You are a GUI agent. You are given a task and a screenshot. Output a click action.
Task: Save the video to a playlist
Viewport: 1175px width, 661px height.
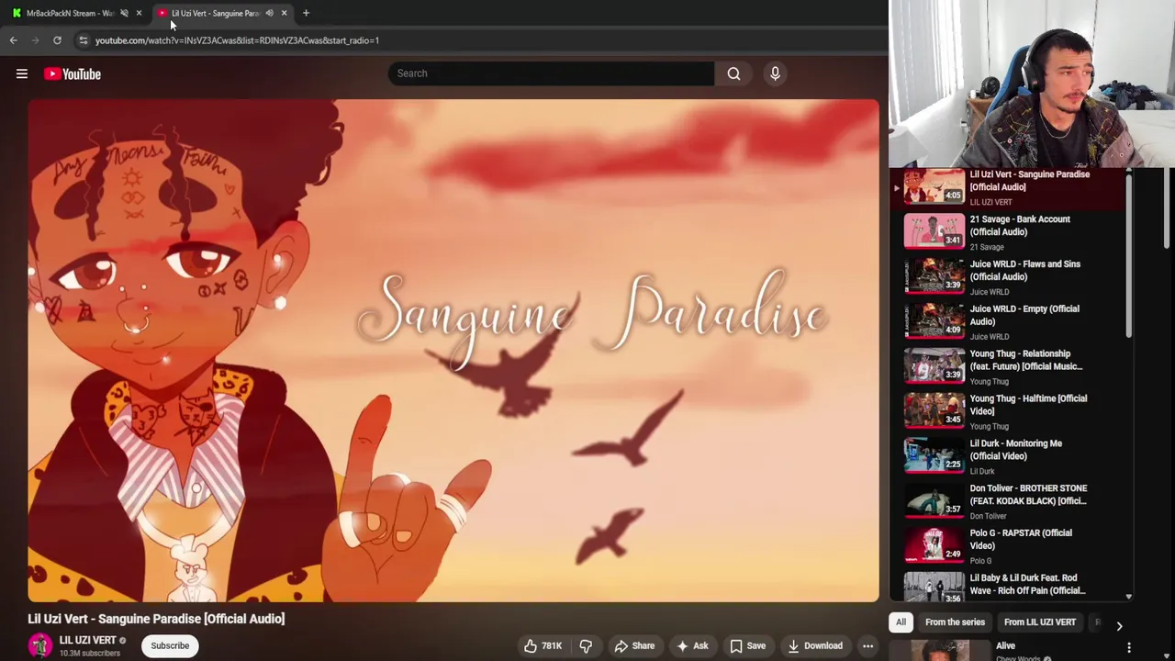[x=747, y=645]
